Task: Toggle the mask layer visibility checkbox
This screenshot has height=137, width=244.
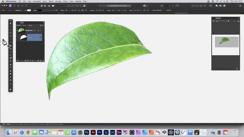Action: [x=40, y=37]
